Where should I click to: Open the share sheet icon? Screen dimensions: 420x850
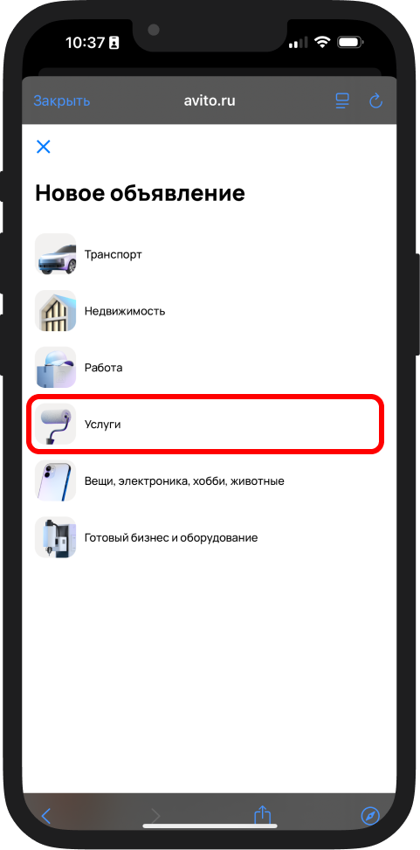coord(262,815)
